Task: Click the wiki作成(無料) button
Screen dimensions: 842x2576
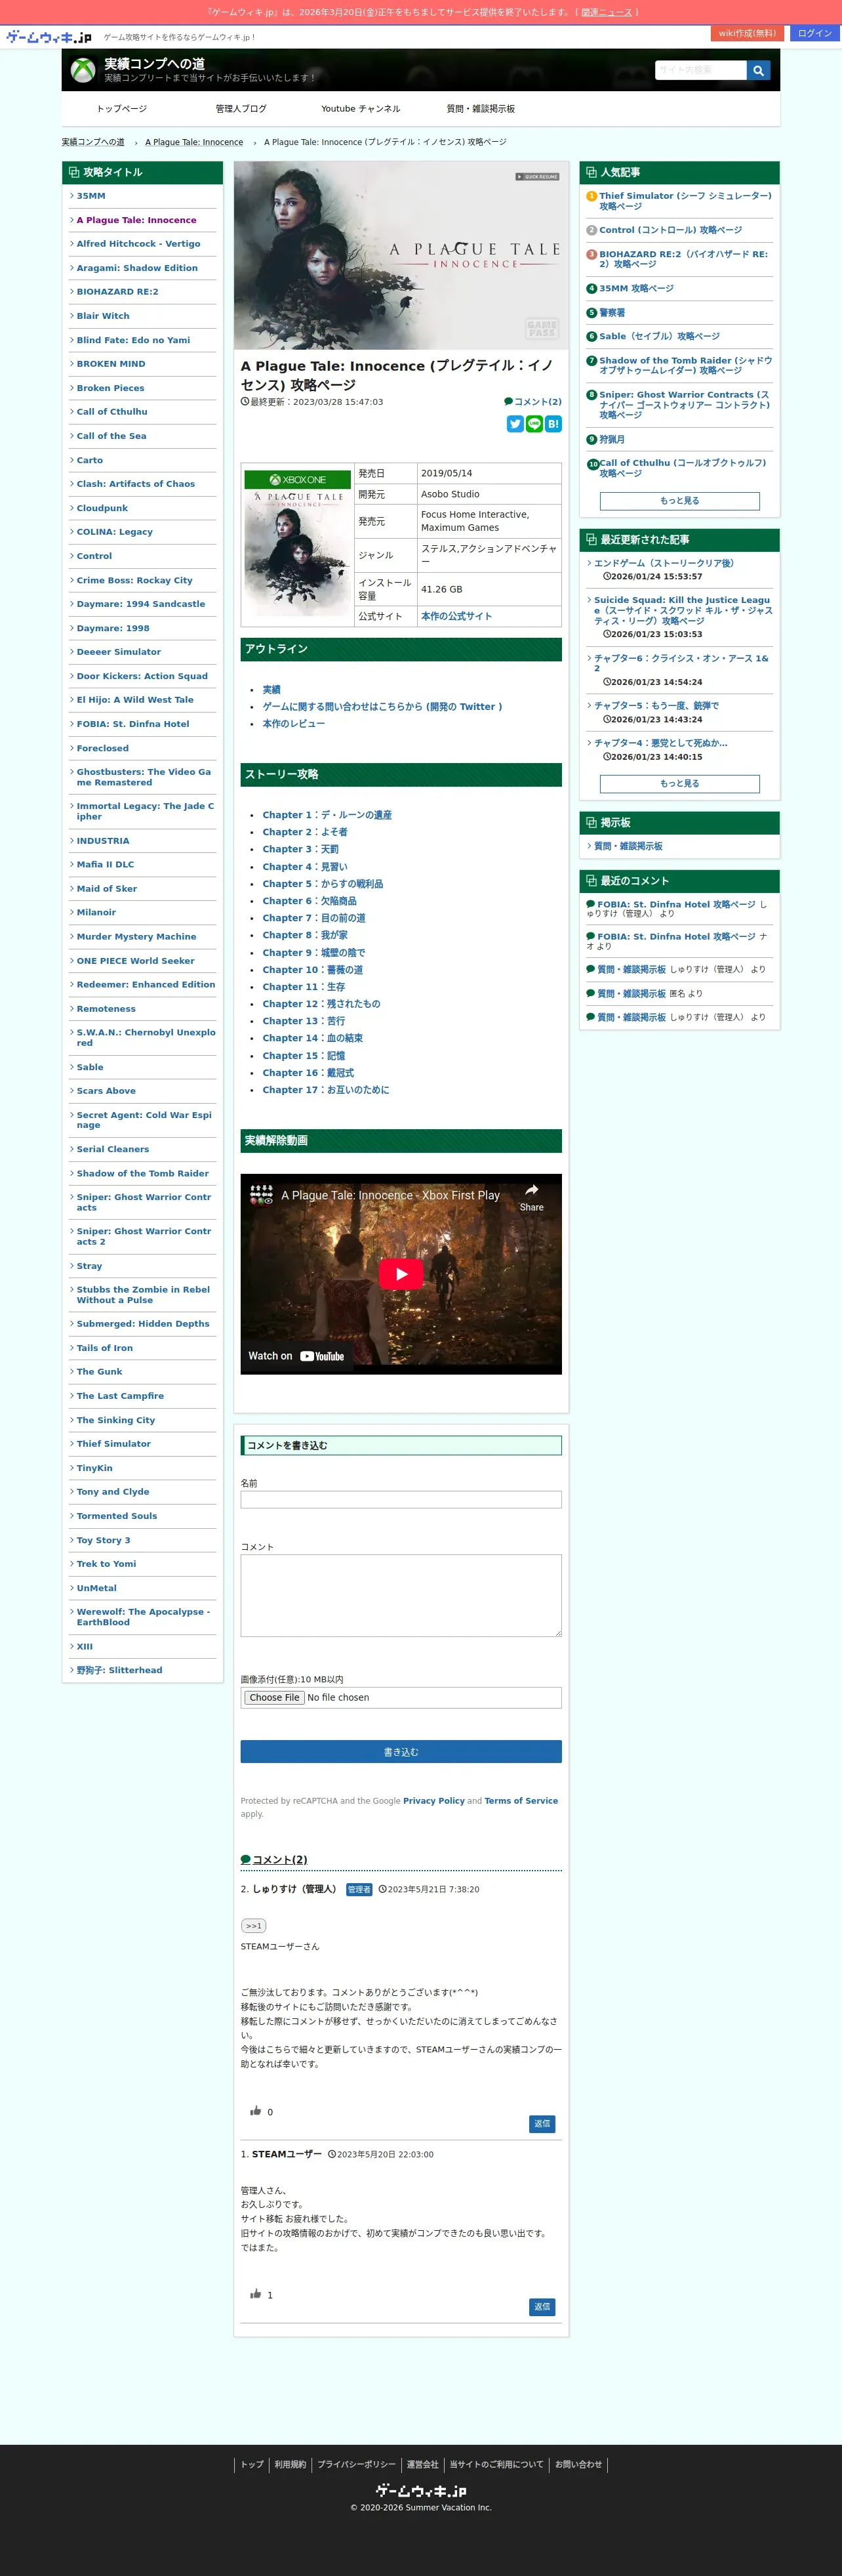Action: coord(747,33)
